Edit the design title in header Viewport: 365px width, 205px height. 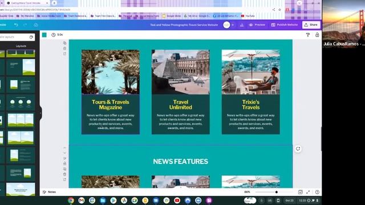pyautogui.click(x=184, y=25)
